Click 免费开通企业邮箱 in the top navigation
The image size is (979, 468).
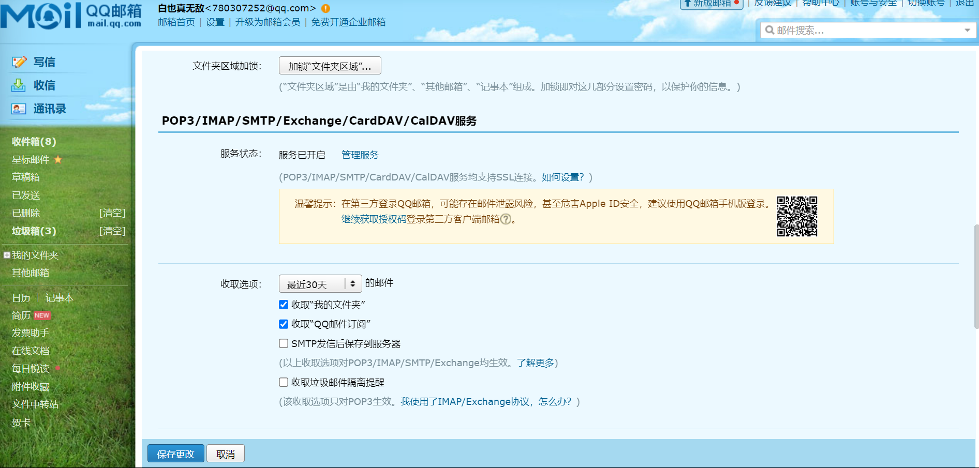coord(348,22)
